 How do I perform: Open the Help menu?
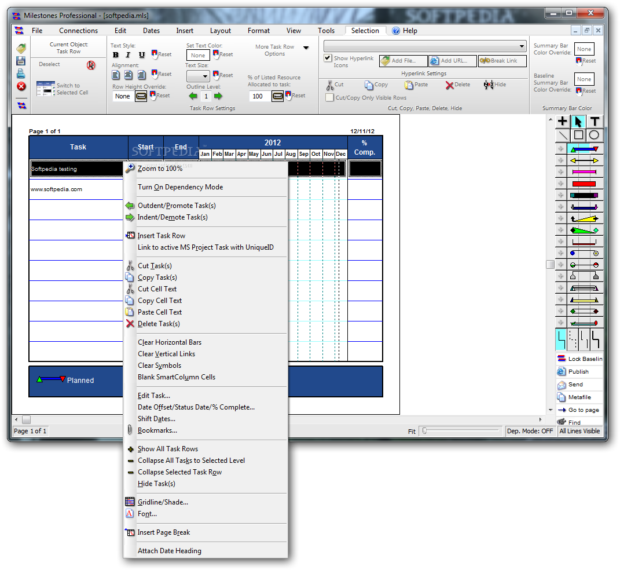[405, 31]
